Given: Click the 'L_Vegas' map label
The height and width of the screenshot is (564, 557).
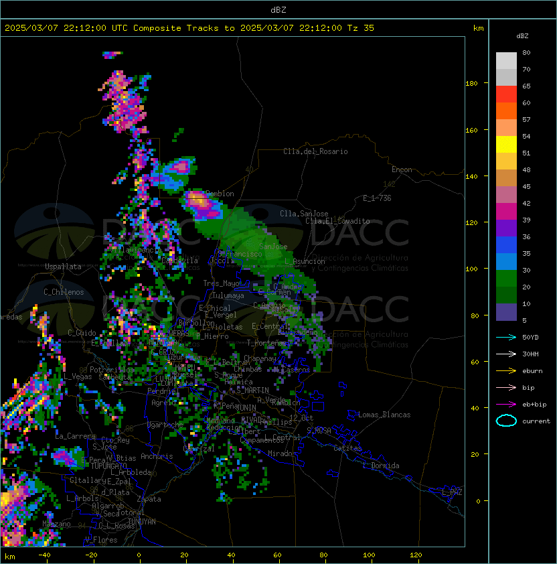Looking at the screenshot, I should click(78, 376).
